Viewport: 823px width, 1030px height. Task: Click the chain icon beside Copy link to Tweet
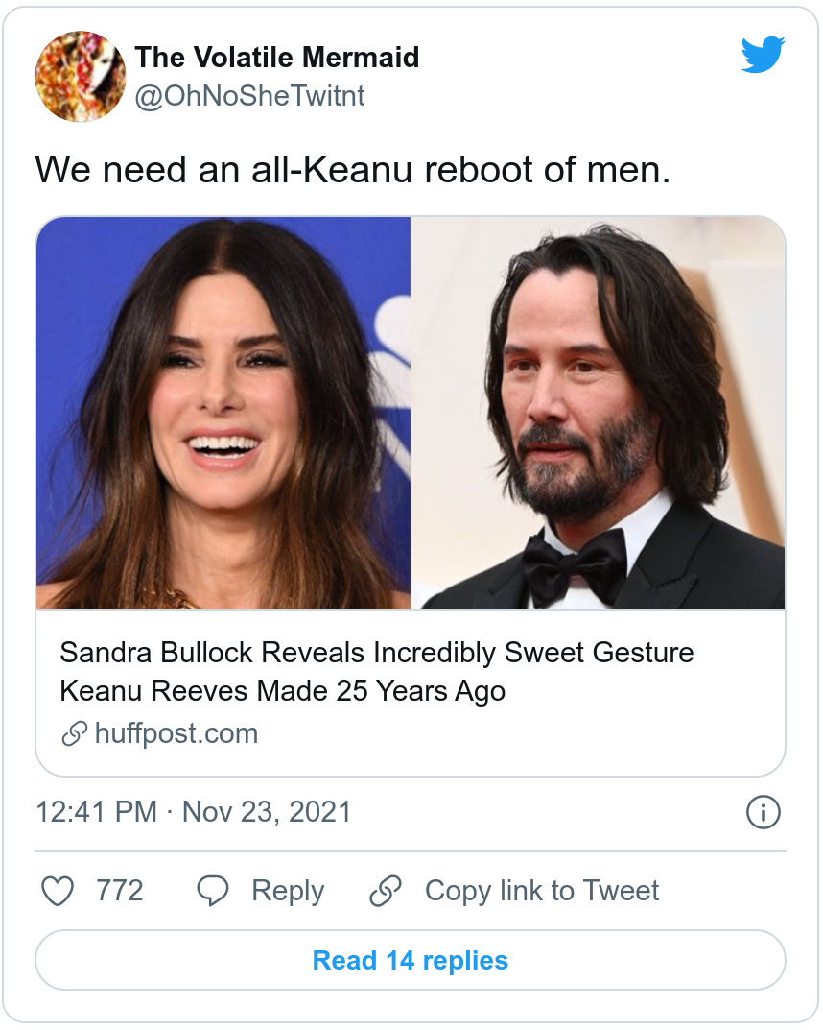[386, 891]
